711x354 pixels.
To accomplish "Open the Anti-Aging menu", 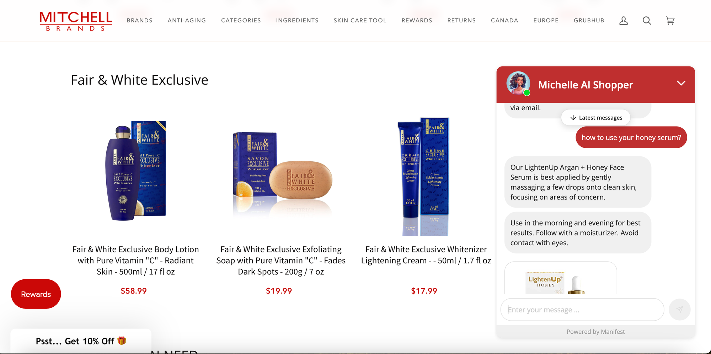I will [x=187, y=21].
